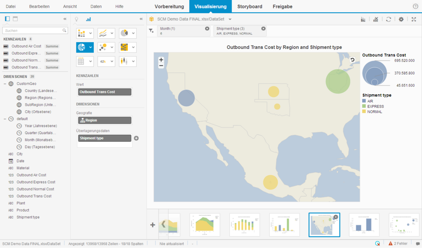422x248 pixels.
Task: Reset the map view
Action: coord(352,60)
